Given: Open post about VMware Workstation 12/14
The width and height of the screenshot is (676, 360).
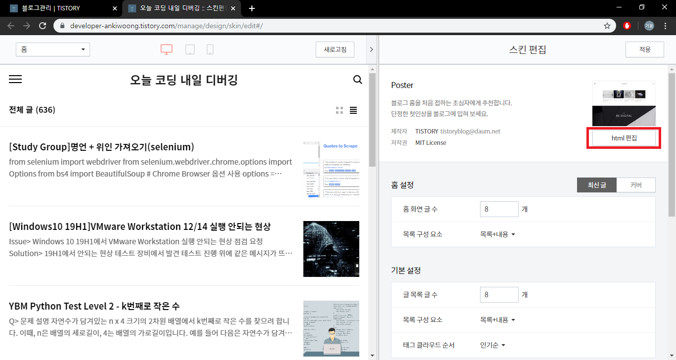Looking at the screenshot, I should coord(140,226).
